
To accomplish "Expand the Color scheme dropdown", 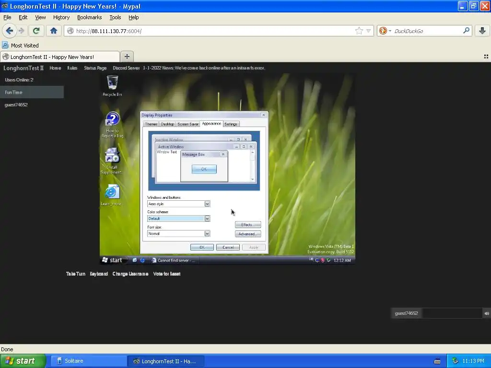I will 207,218.
